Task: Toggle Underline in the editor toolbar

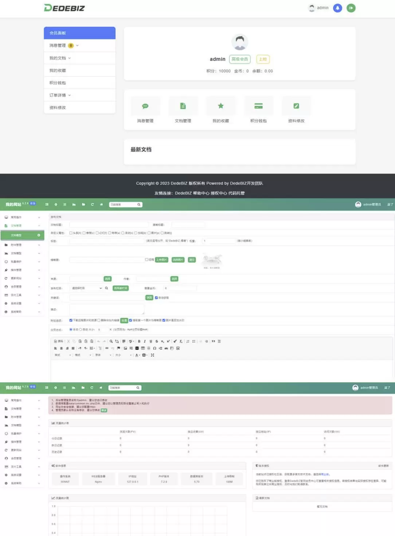Action: click(x=150, y=341)
